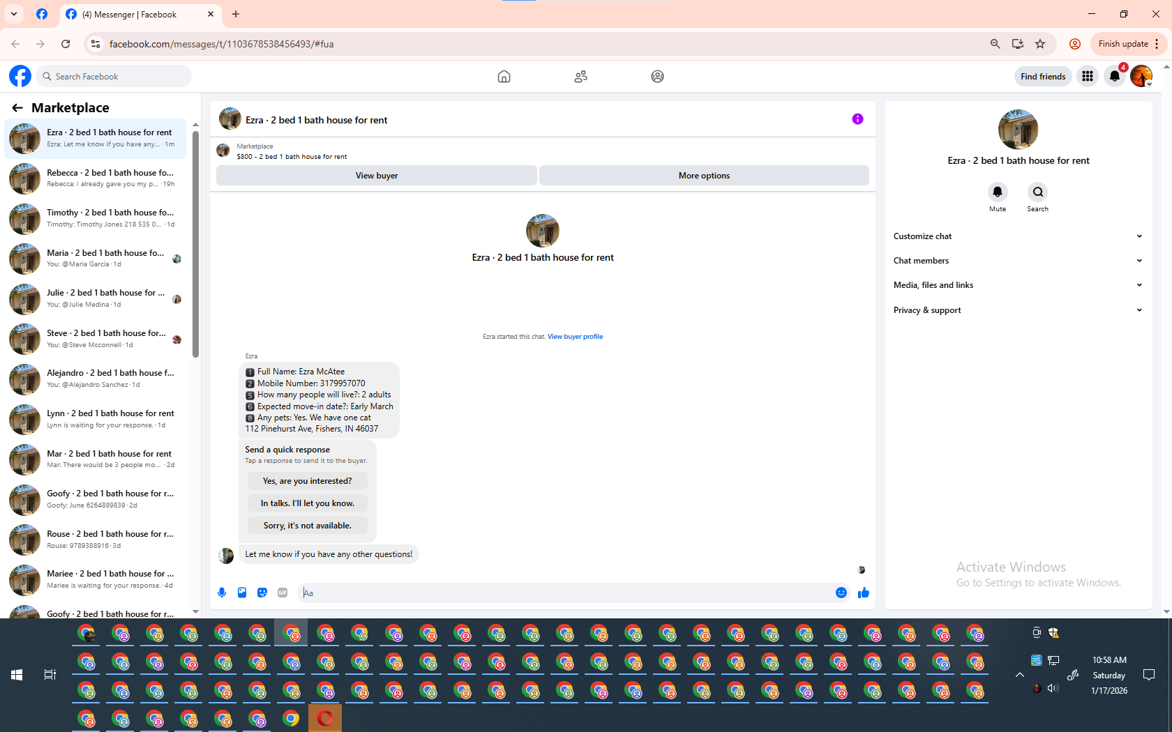Open the Julie conversation

[96, 298]
